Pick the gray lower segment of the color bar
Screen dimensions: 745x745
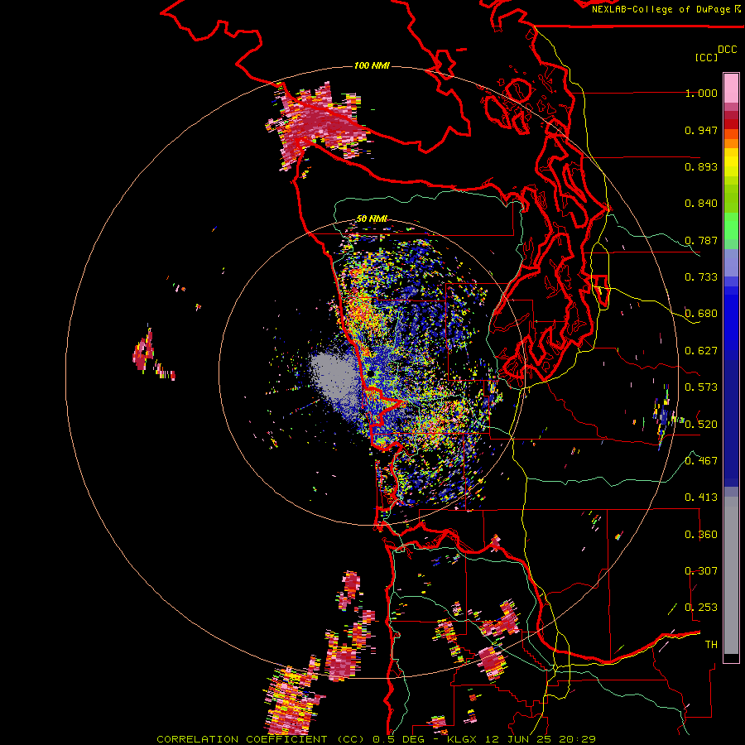(731, 575)
